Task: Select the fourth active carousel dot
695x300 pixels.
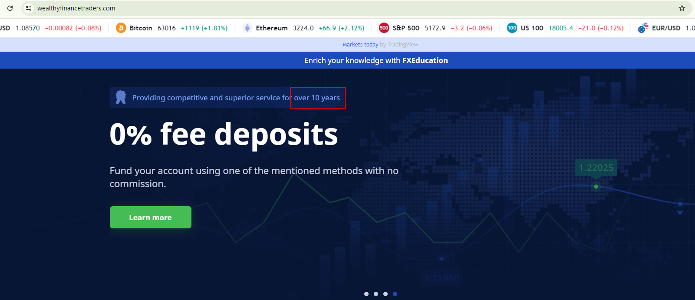Action: click(x=395, y=294)
